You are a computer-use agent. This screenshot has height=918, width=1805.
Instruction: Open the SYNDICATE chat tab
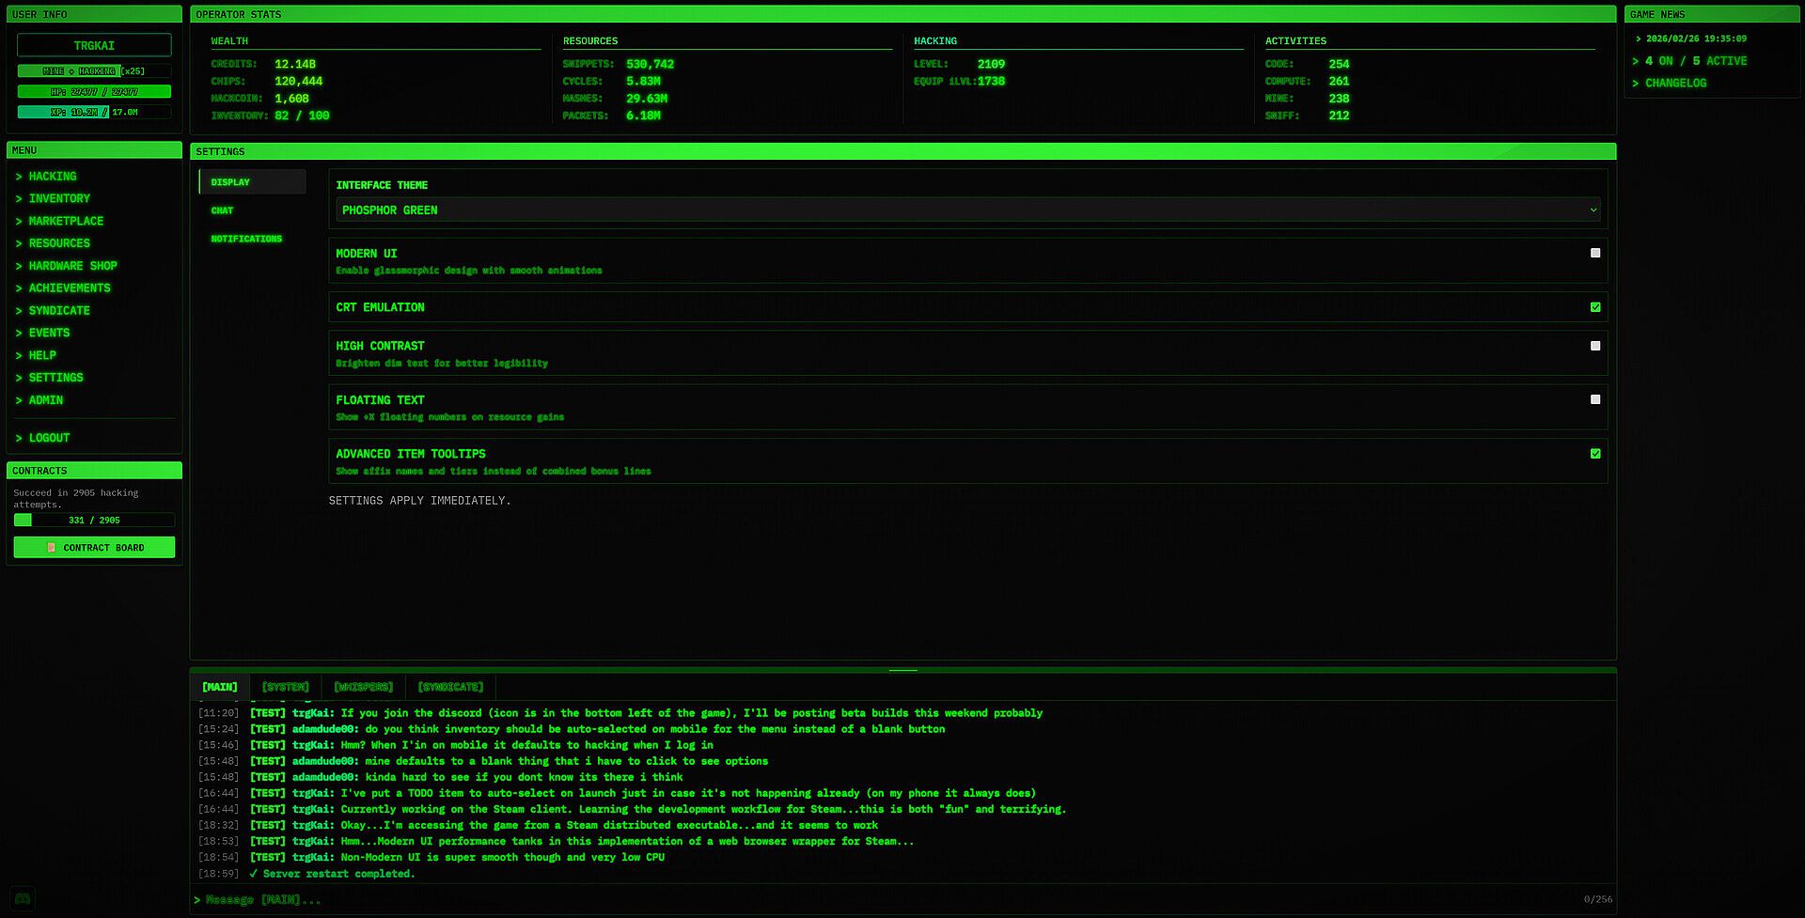(450, 687)
